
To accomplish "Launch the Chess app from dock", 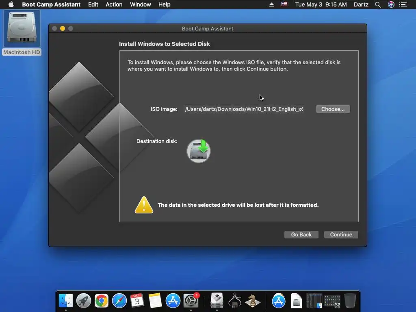I will click(253, 301).
